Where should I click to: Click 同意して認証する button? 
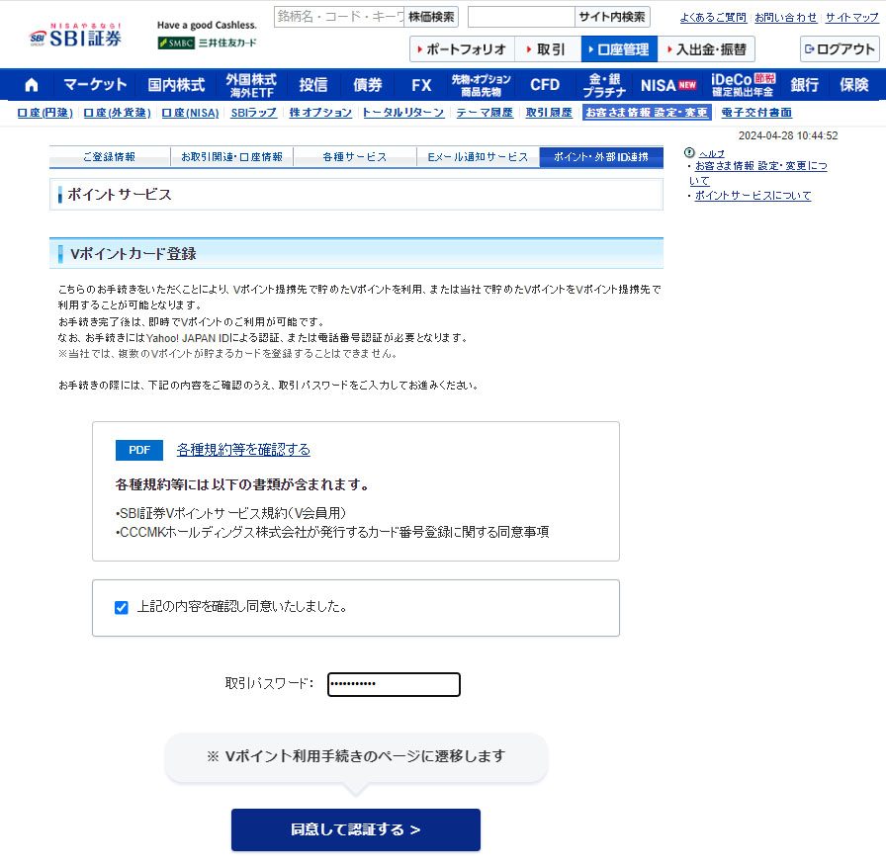355,829
